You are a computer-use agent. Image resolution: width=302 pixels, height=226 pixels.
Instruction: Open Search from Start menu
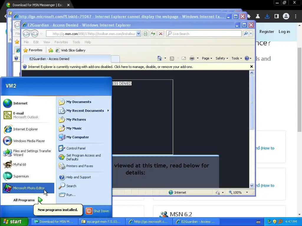click(84, 186)
